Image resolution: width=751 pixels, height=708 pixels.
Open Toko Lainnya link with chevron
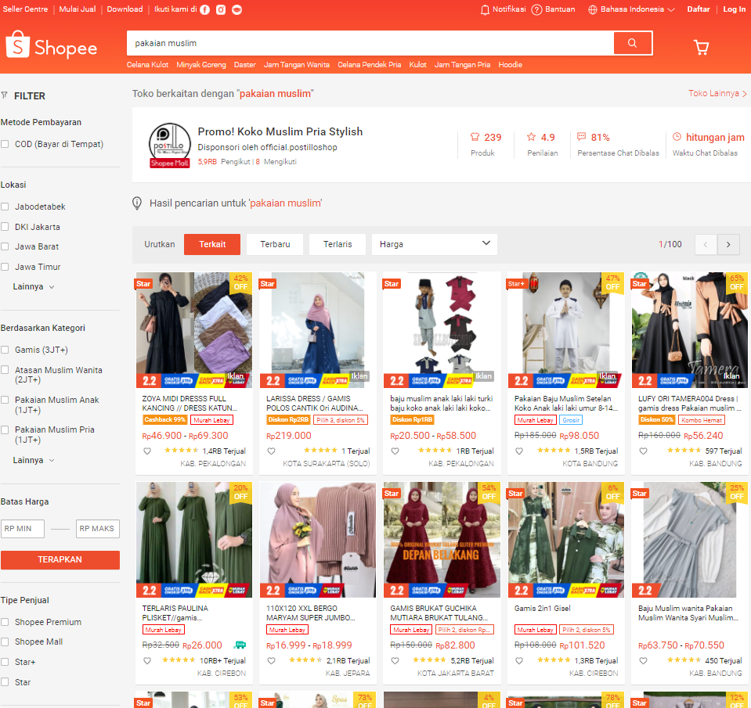point(717,93)
